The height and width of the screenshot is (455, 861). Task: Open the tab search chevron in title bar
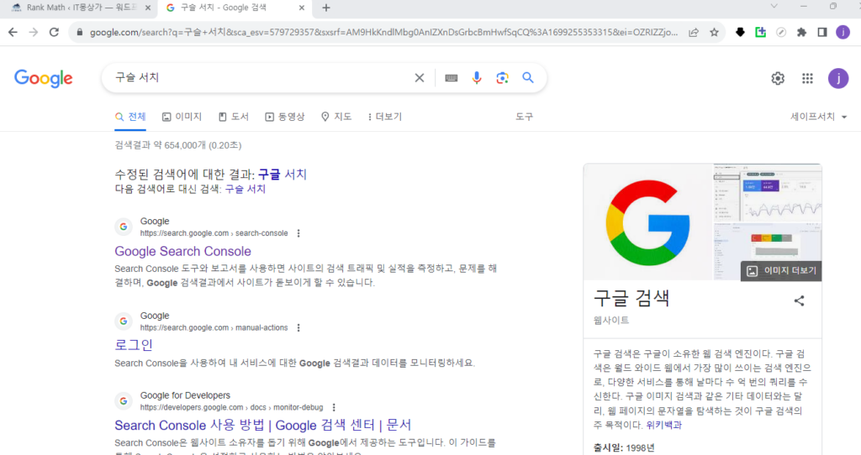coord(774,7)
